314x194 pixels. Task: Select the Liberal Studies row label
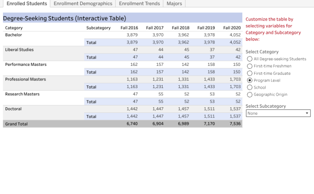pyautogui.click(x=19, y=50)
